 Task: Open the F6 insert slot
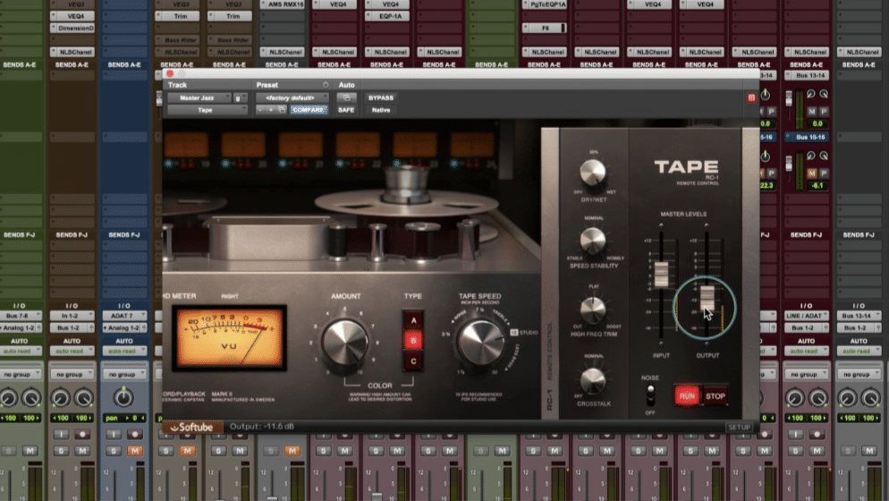545,28
